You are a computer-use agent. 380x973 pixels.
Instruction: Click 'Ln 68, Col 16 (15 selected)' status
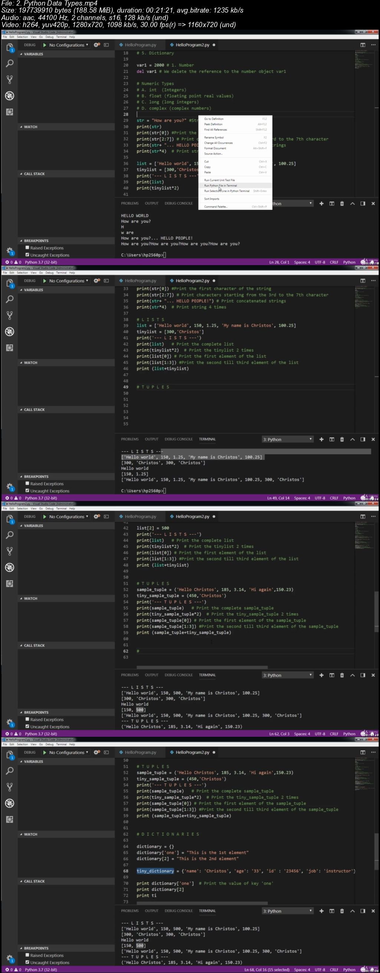(x=267, y=970)
